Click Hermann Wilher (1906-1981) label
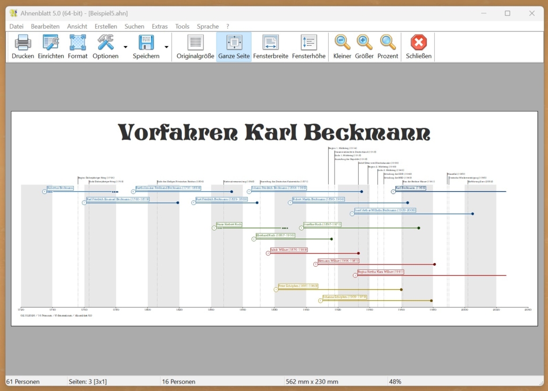This screenshot has height=391, width=548. point(338,261)
